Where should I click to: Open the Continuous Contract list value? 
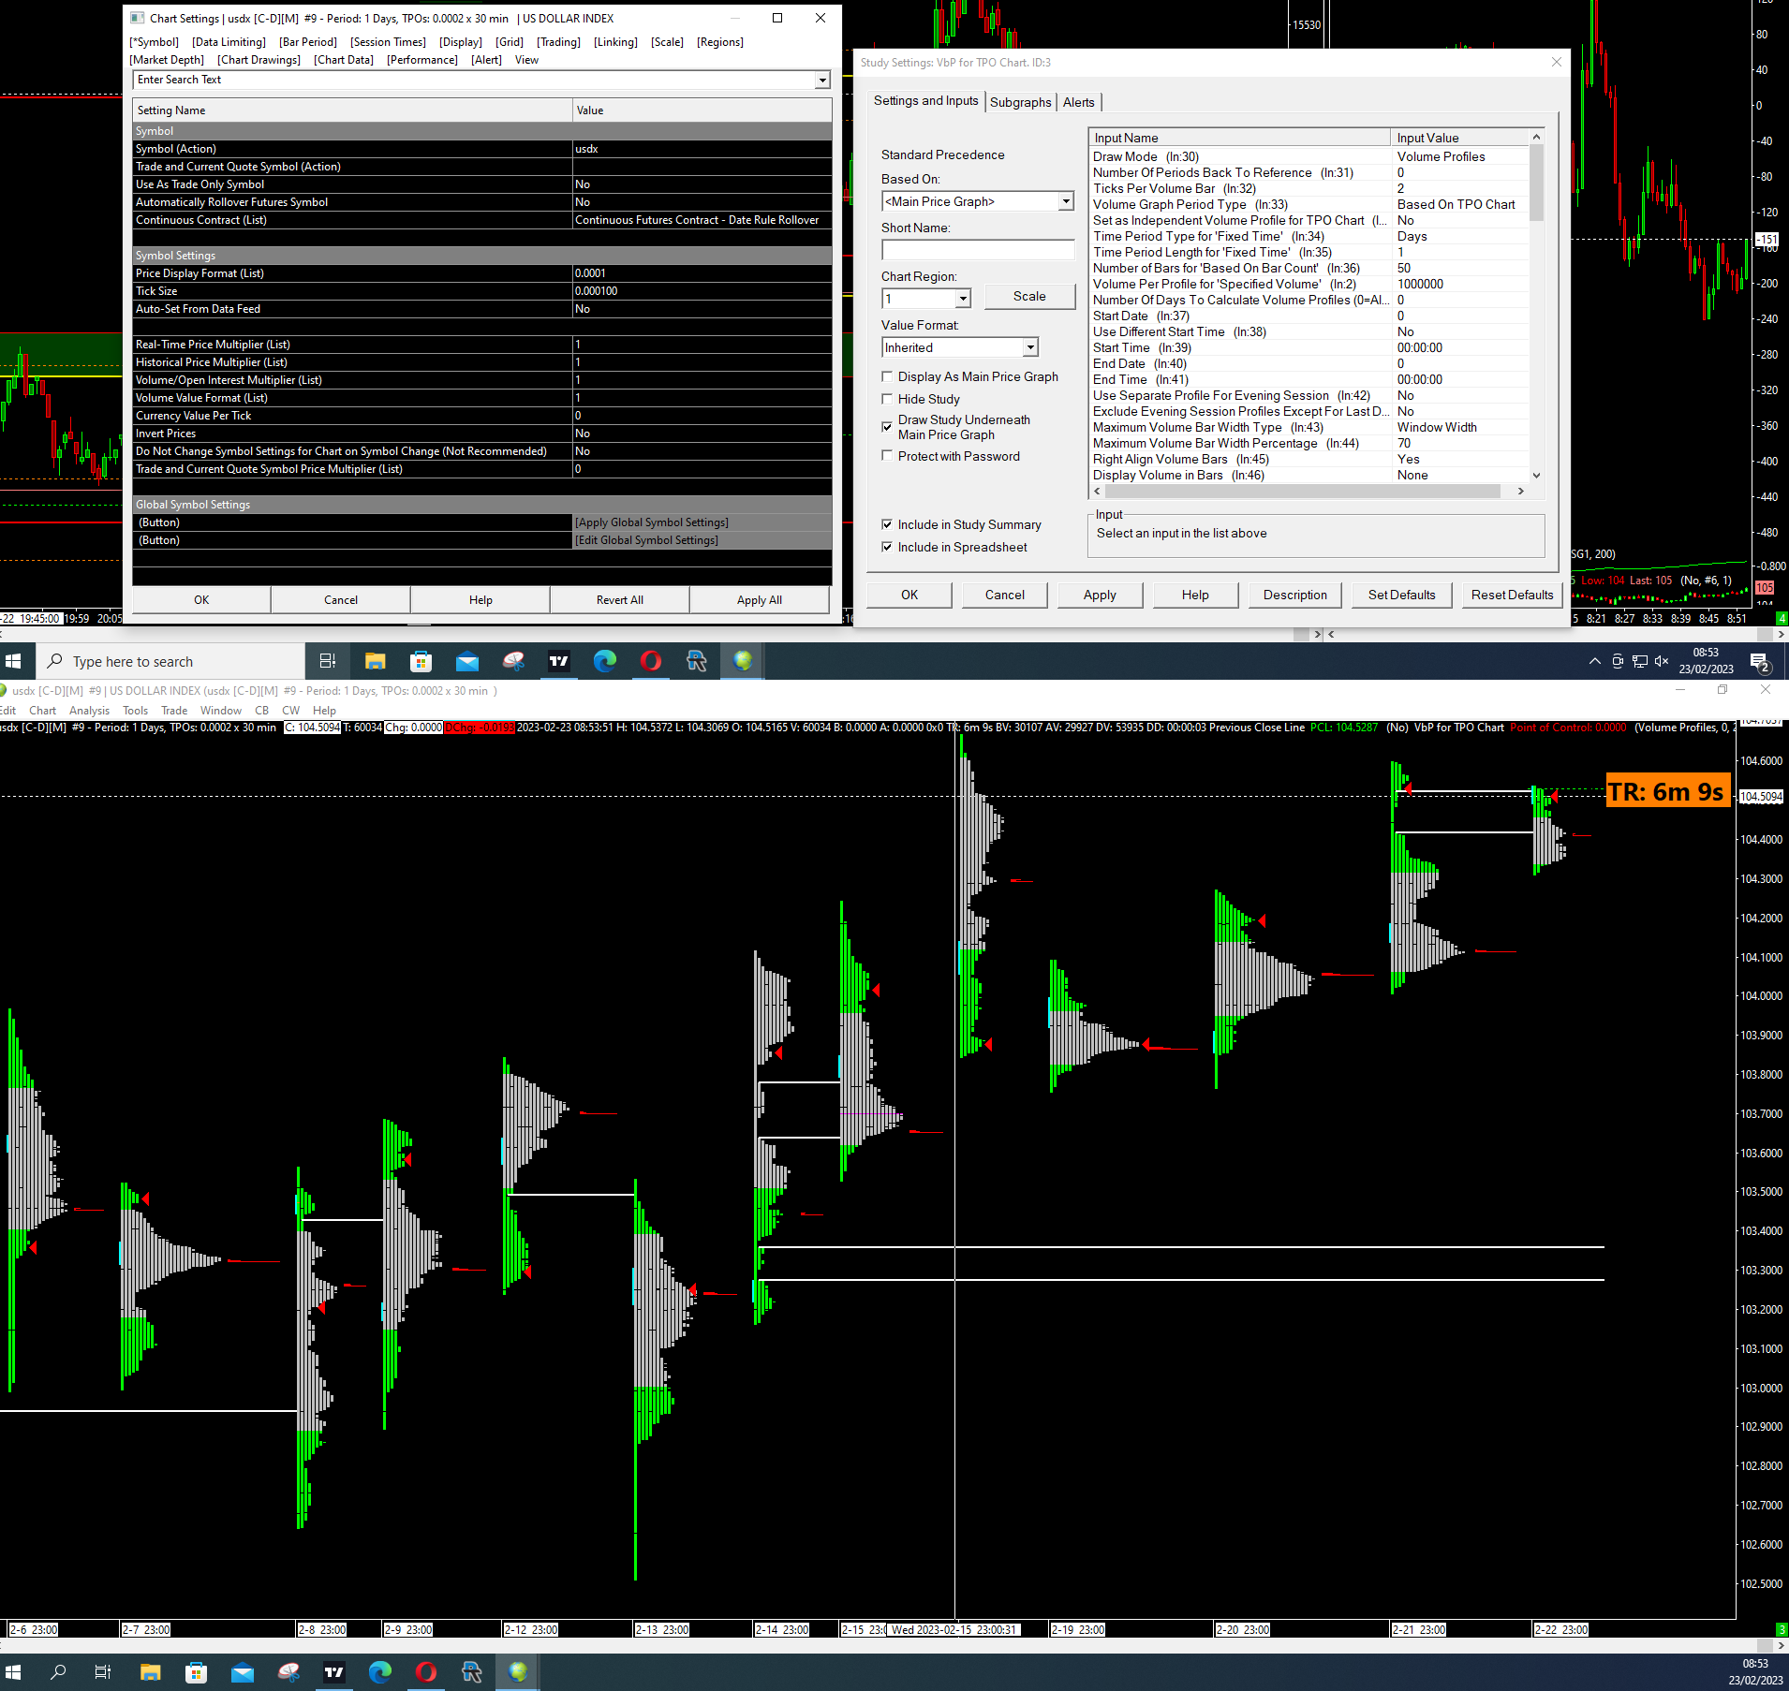(x=702, y=220)
